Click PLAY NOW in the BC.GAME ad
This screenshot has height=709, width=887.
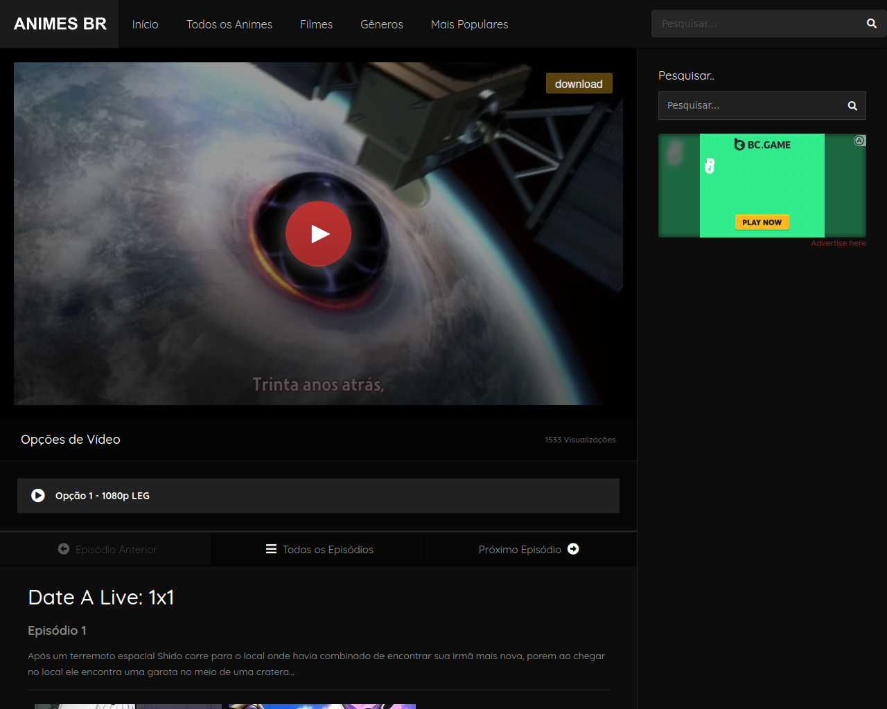[x=762, y=222]
